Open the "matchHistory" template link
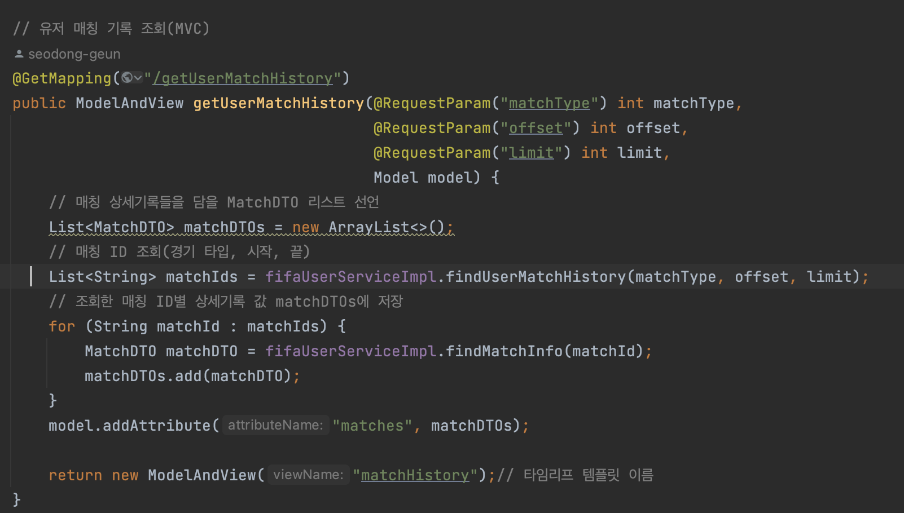 [415, 475]
